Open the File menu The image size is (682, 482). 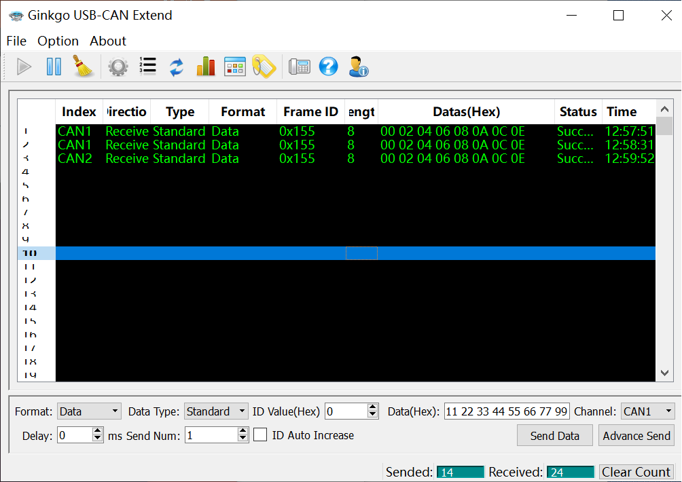click(x=16, y=41)
